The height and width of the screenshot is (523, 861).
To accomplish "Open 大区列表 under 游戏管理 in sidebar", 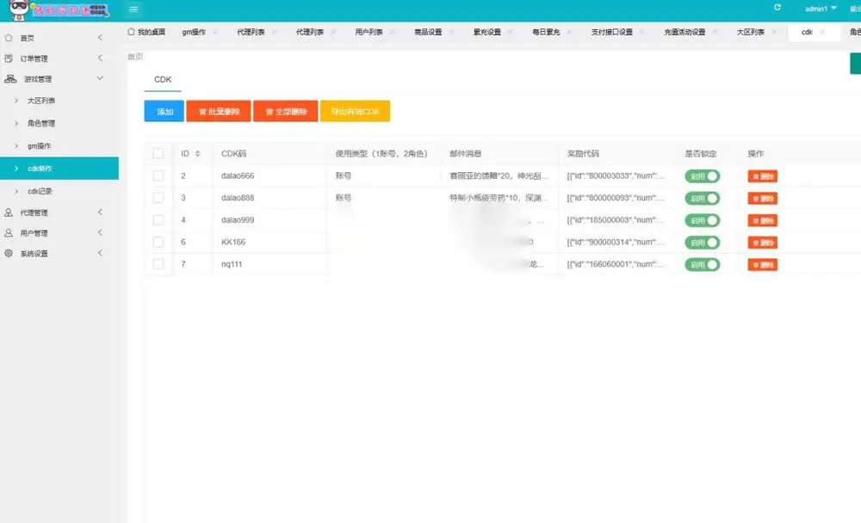I will 41,101.
